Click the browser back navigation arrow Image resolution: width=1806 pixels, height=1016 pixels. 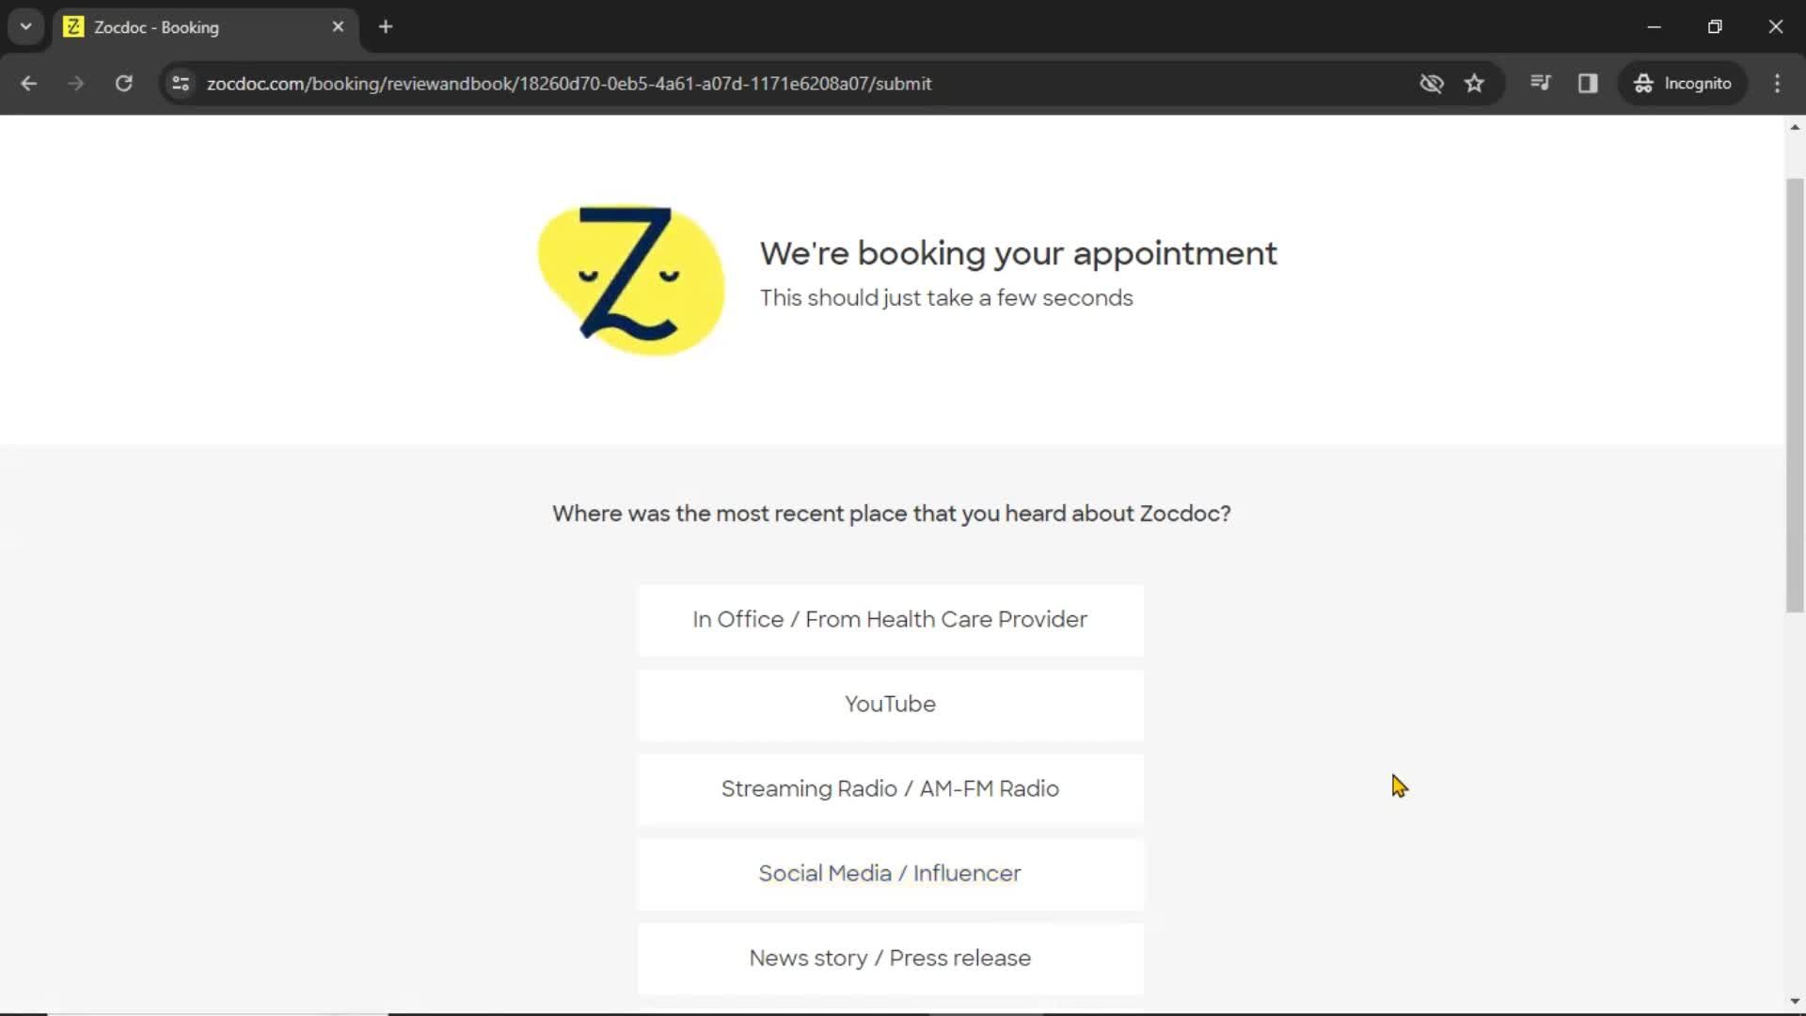(28, 83)
